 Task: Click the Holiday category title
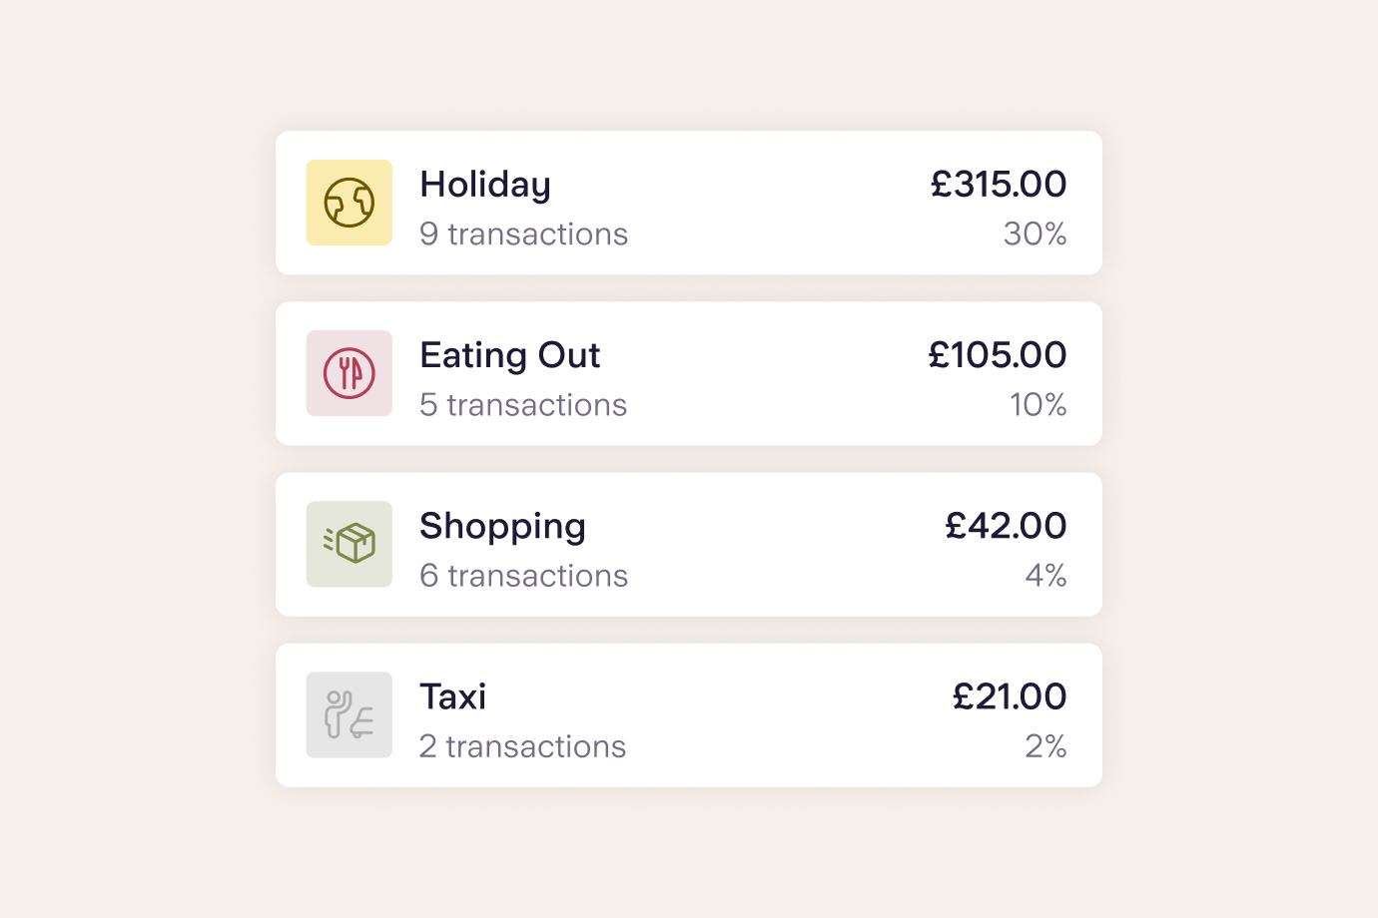(x=485, y=185)
